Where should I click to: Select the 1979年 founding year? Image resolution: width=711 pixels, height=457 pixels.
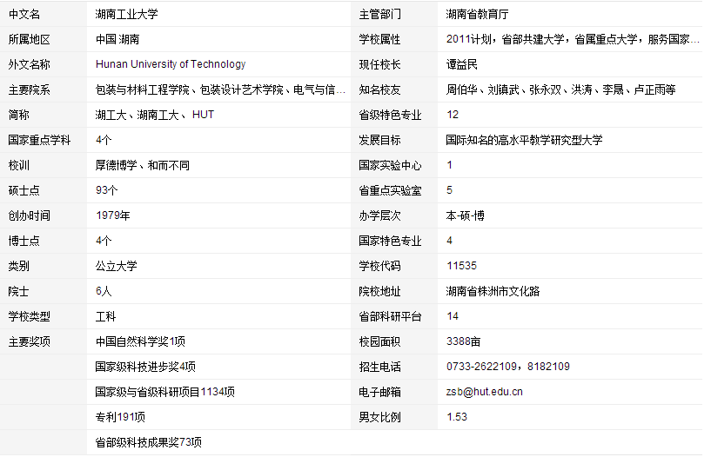113,215
